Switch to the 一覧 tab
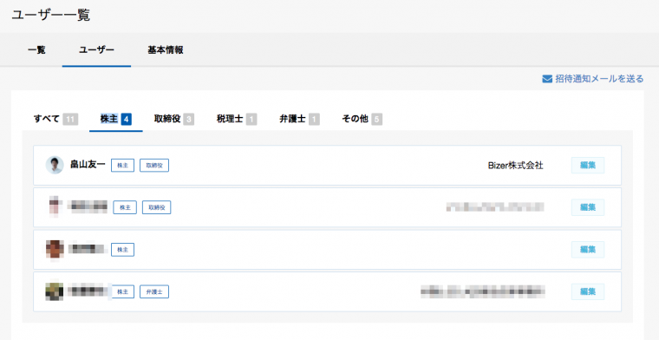Screen dimensions: 659x340 point(36,50)
